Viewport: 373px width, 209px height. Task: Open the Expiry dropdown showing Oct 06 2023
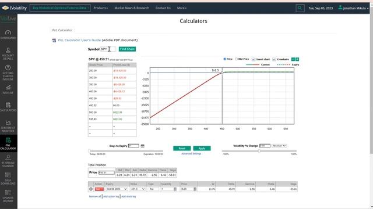pos(117,189)
